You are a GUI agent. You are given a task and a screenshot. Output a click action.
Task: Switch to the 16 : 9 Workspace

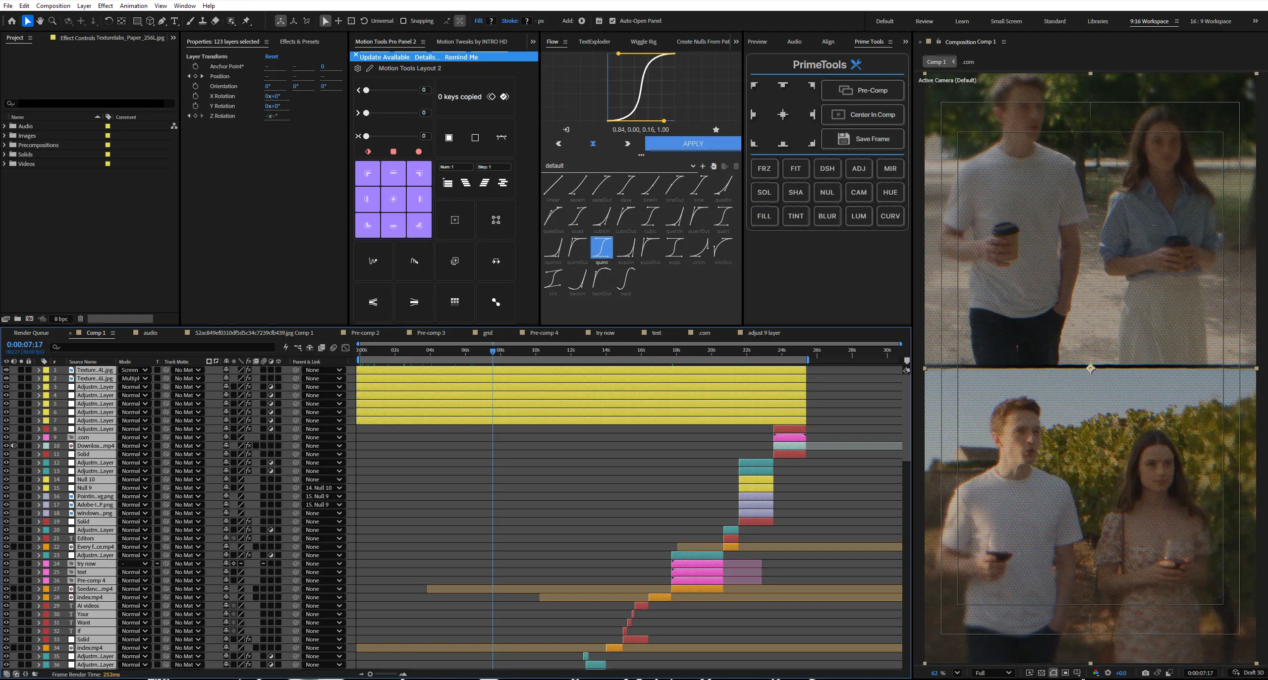[1211, 21]
